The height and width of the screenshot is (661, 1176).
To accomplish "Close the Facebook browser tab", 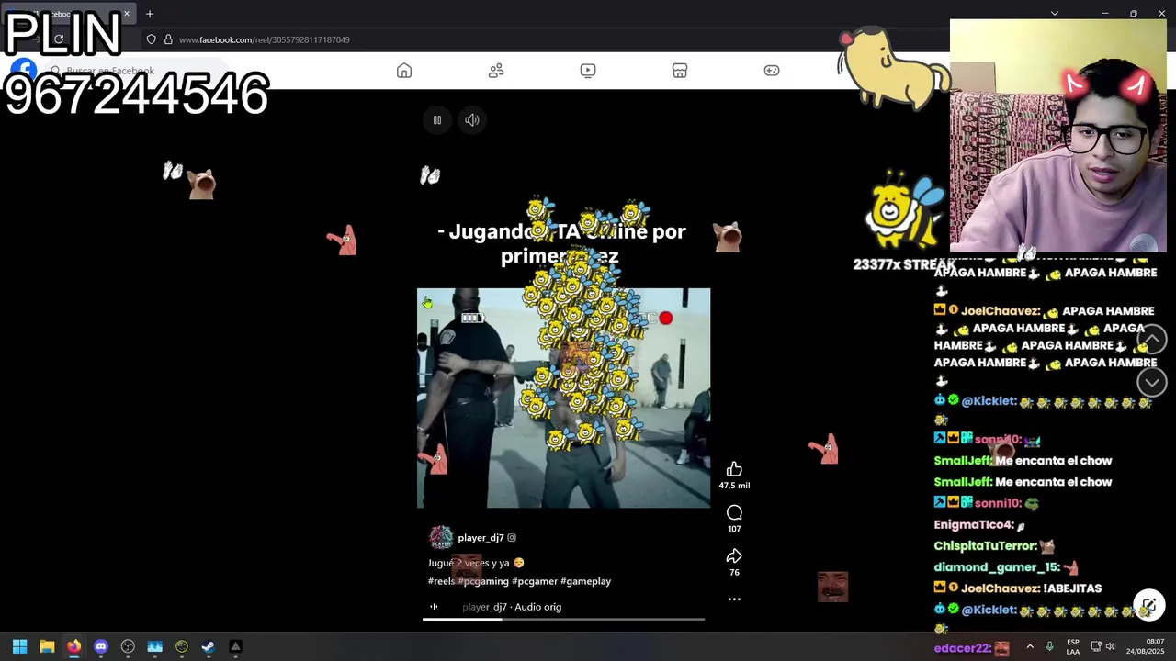I will (x=127, y=14).
